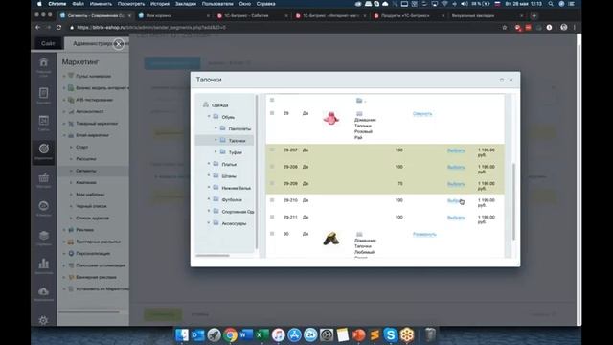Open the content document icon in the sidebar

click(43, 93)
